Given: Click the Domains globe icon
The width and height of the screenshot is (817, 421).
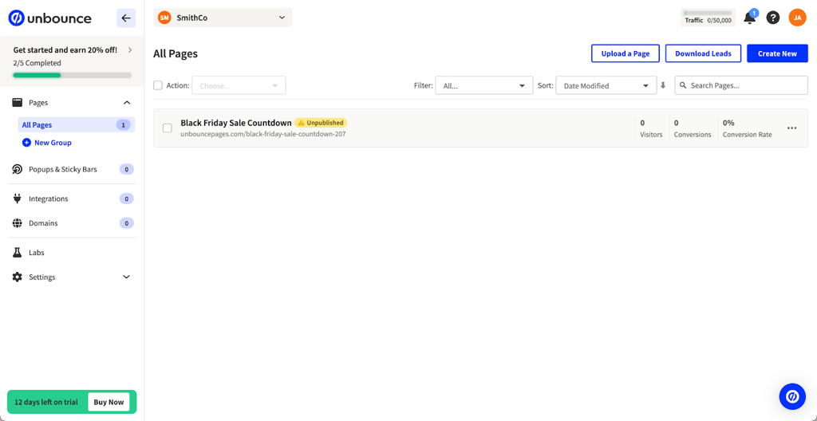Looking at the screenshot, I should (18, 223).
